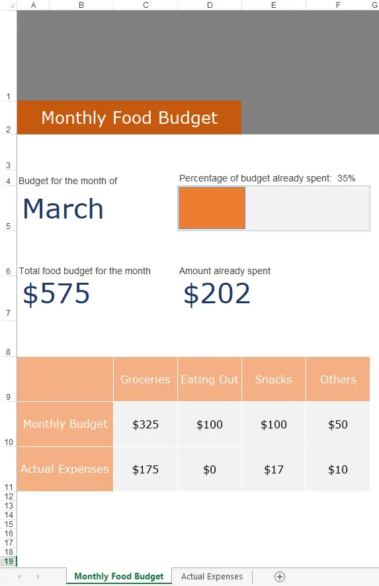Click the orange budget progress bar

pyautogui.click(x=212, y=208)
